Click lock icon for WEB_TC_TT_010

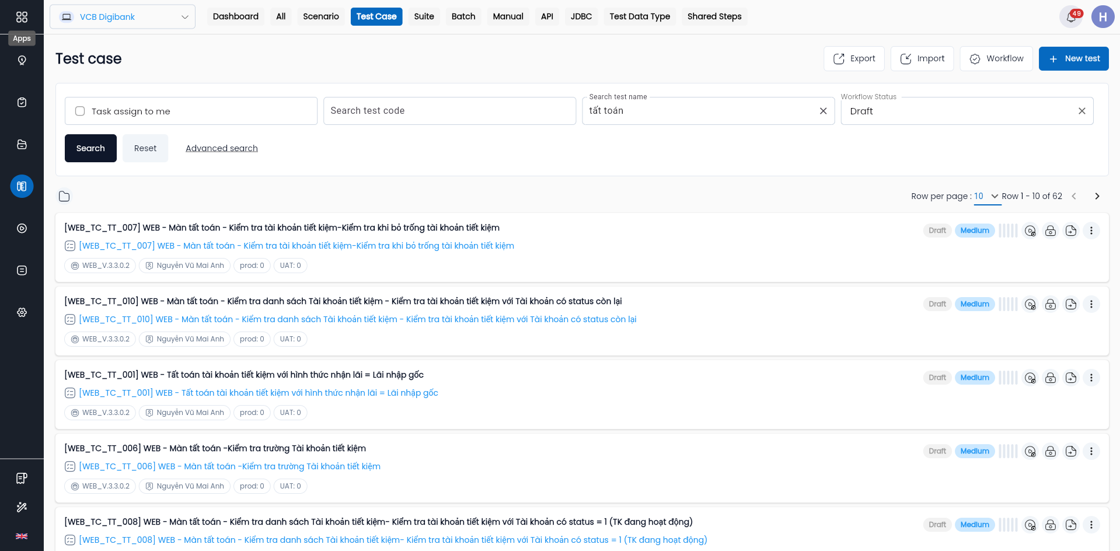(x=1051, y=304)
